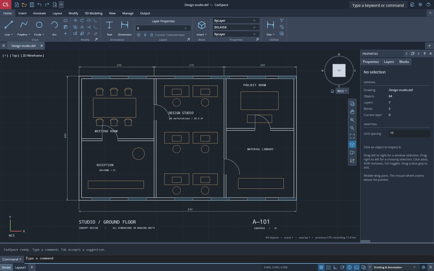Choose the Offset tool in Modify panel

coord(89,33)
